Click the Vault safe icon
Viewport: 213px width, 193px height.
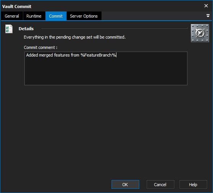200,33
